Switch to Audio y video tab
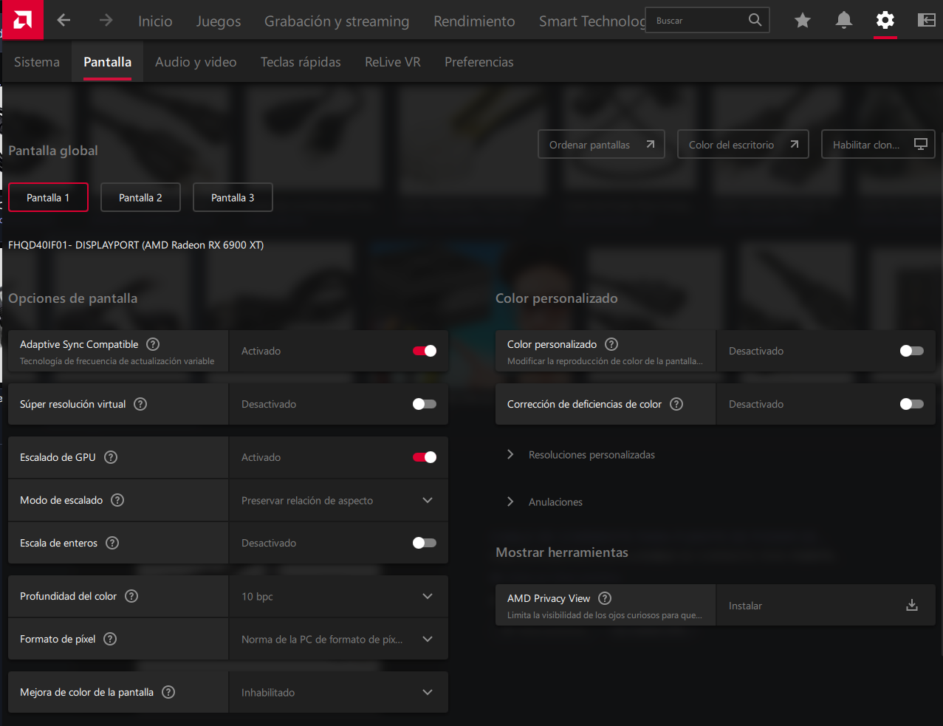The image size is (943, 726). 196,62
